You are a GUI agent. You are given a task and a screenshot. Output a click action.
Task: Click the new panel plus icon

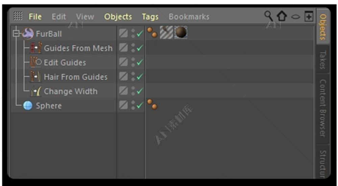click(309, 16)
